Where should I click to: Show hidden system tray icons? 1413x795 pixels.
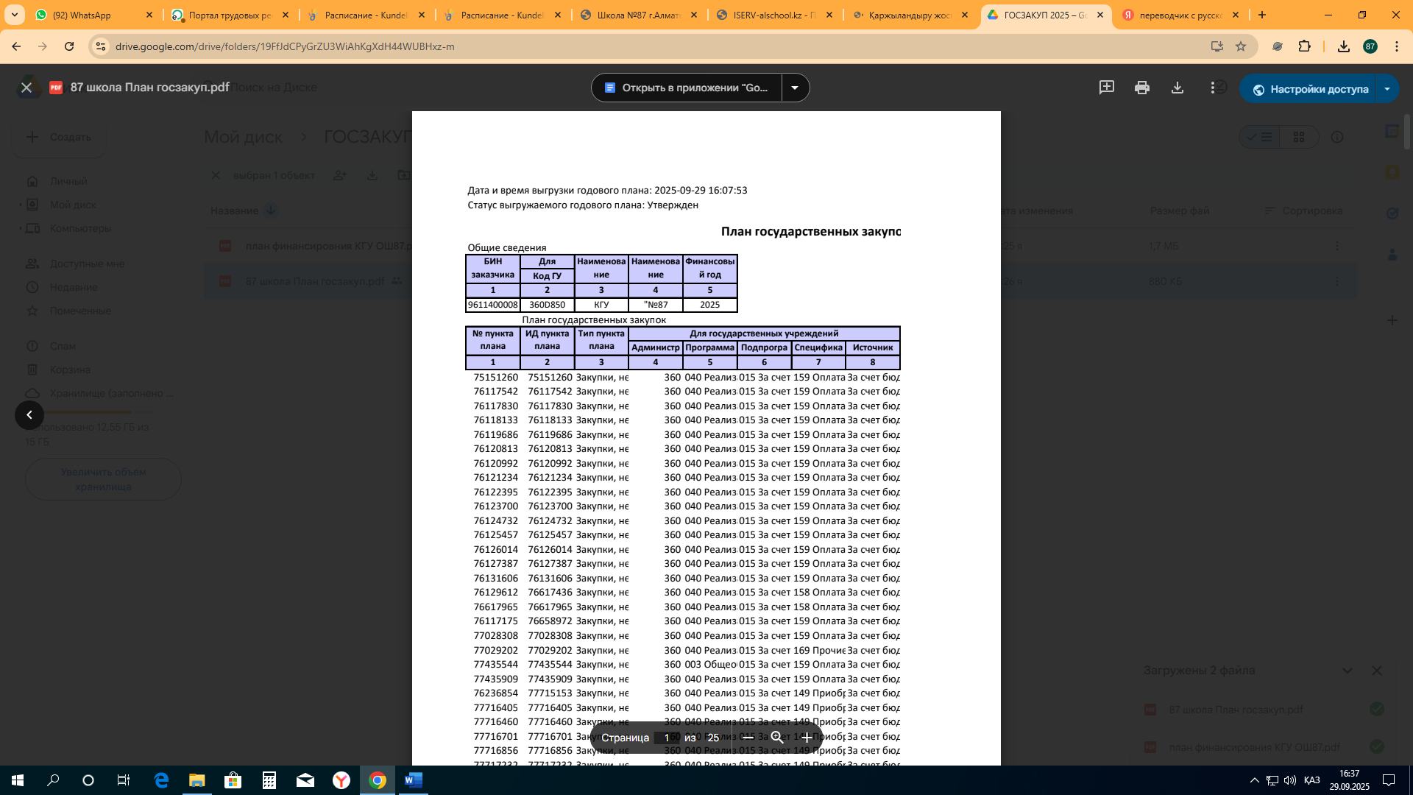pyautogui.click(x=1255, y=780)
